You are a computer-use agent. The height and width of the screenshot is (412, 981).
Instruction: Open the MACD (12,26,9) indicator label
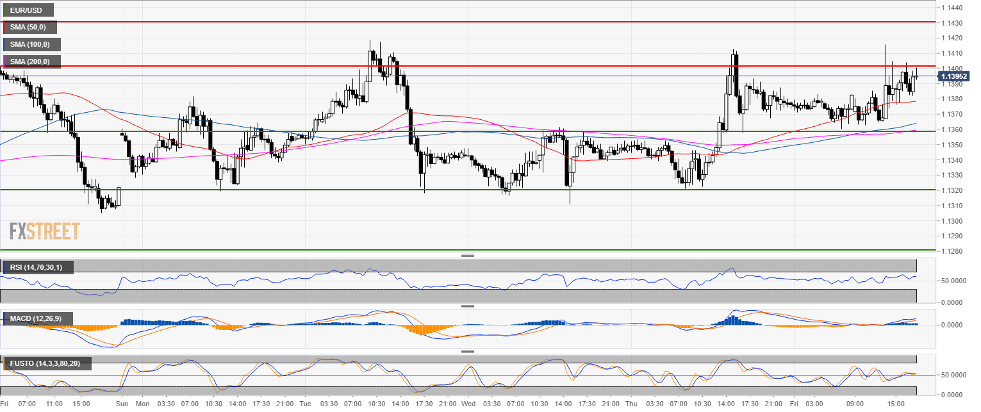tap(38, 318)
